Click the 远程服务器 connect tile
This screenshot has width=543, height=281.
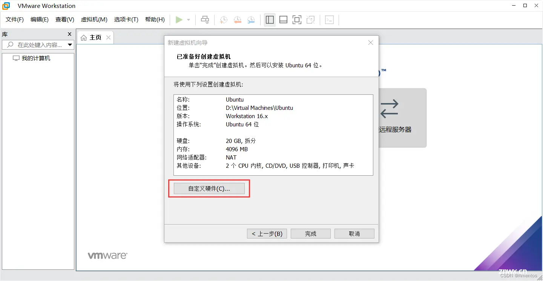point(402,118)
